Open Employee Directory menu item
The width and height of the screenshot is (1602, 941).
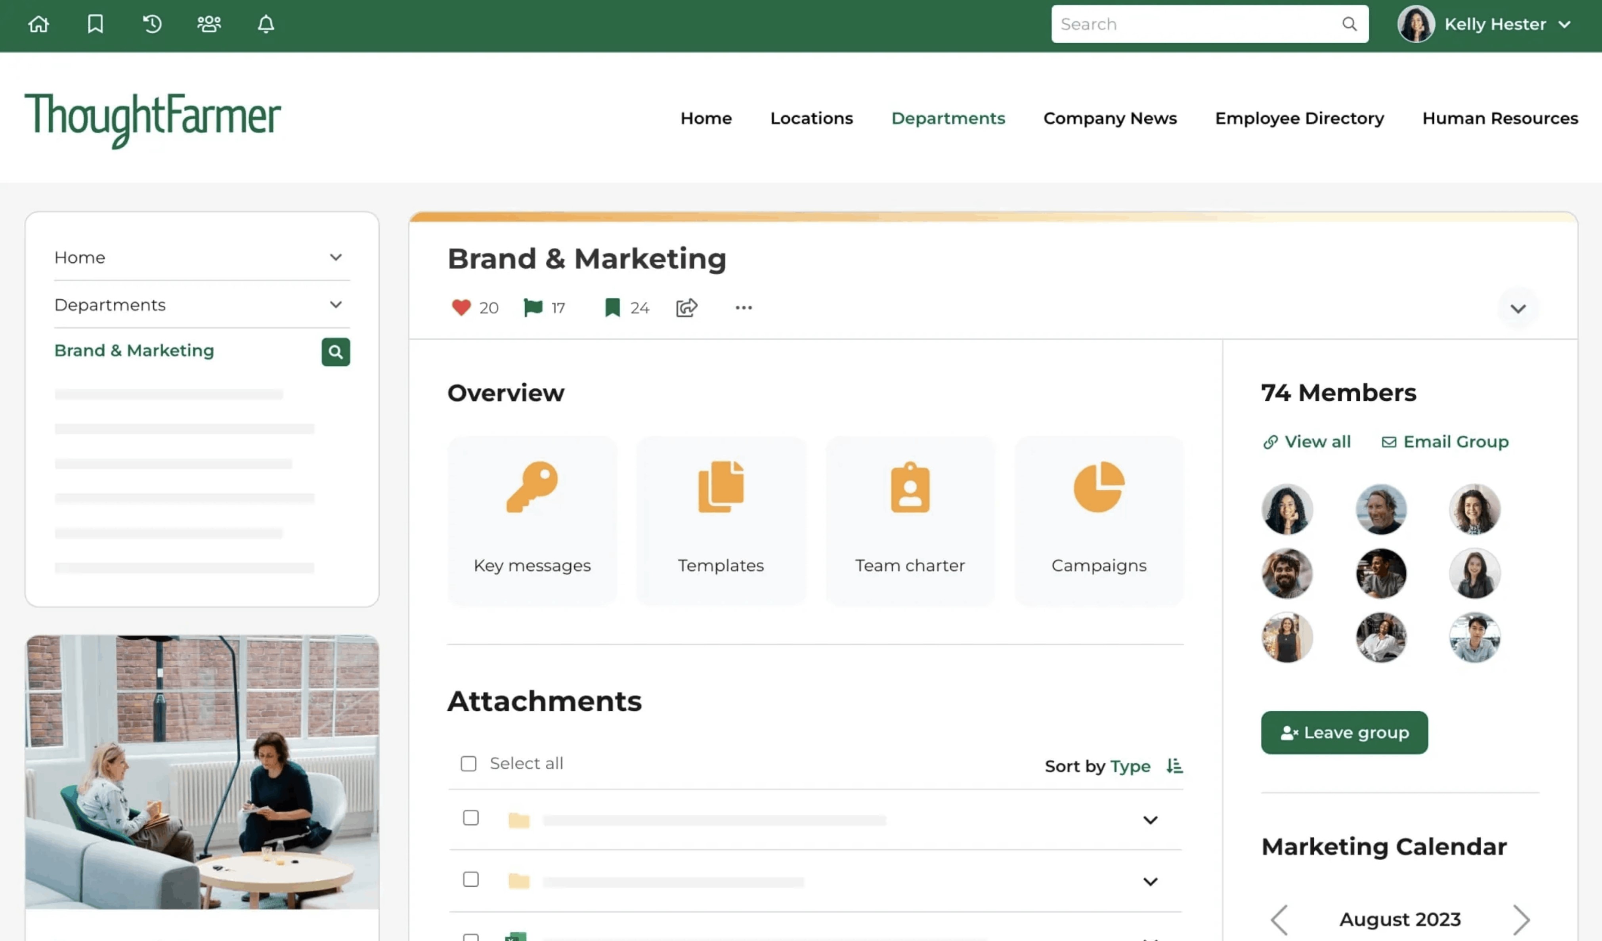click(x=1300, y=118)
